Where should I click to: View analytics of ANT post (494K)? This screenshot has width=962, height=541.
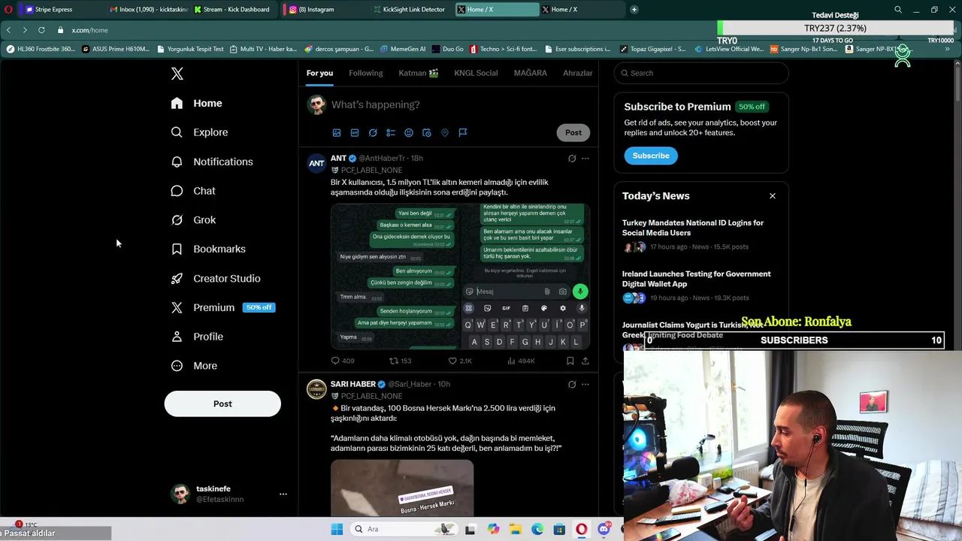point(521,361)
